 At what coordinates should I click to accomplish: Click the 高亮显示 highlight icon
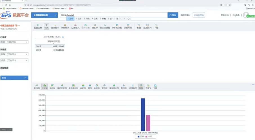55,26
